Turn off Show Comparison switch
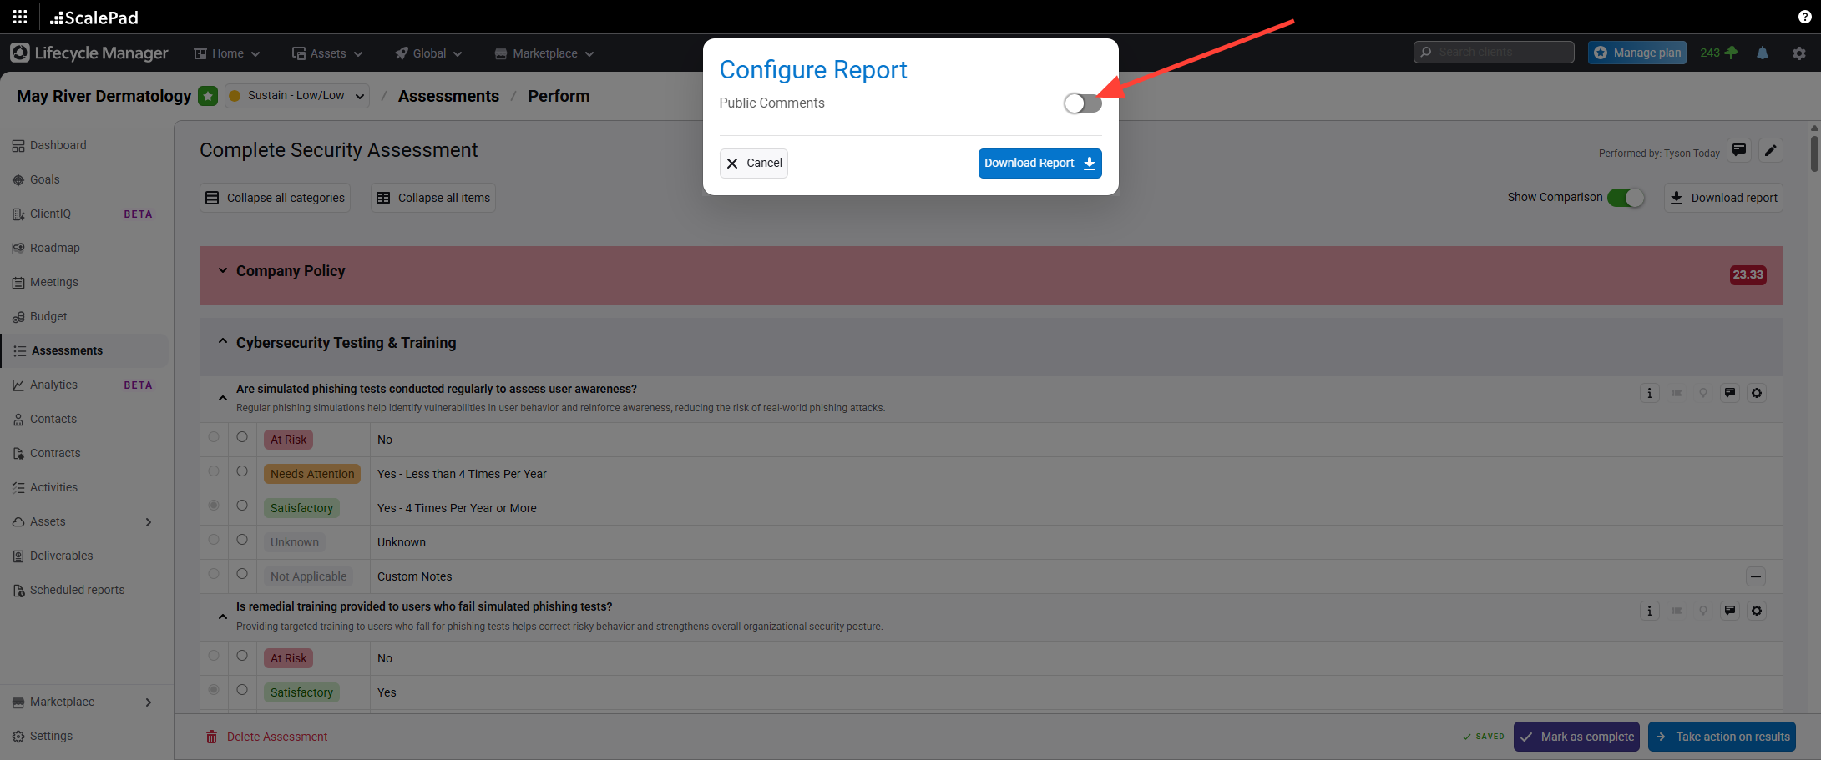Image resolution: width=1821 pixels, height=760 pixels. click(x=1625, y=198)
